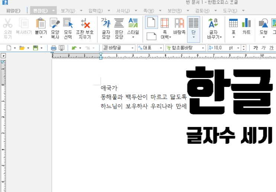Click Page Margins (쪽 여백) icon
This screenshot has height=192, width=276.
coord(165,23)
